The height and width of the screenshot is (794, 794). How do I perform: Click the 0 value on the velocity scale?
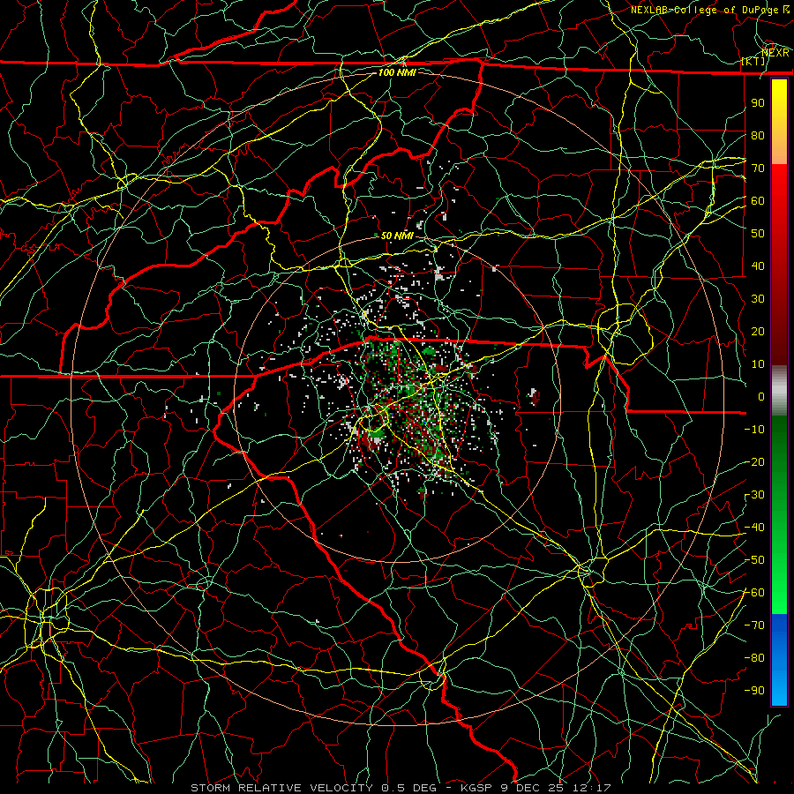click(x=761, y=396)
